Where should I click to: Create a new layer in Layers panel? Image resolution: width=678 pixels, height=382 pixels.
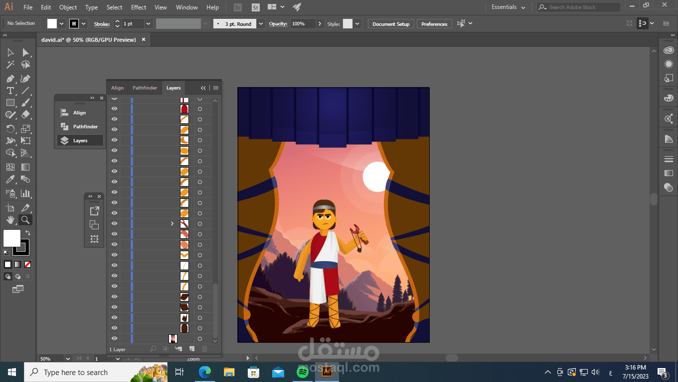[x=191, y=349]
